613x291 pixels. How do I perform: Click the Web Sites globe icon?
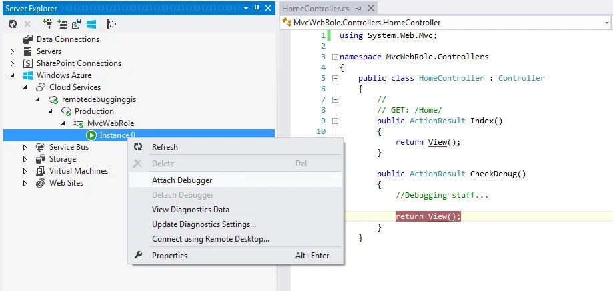[x=41, y=183]
